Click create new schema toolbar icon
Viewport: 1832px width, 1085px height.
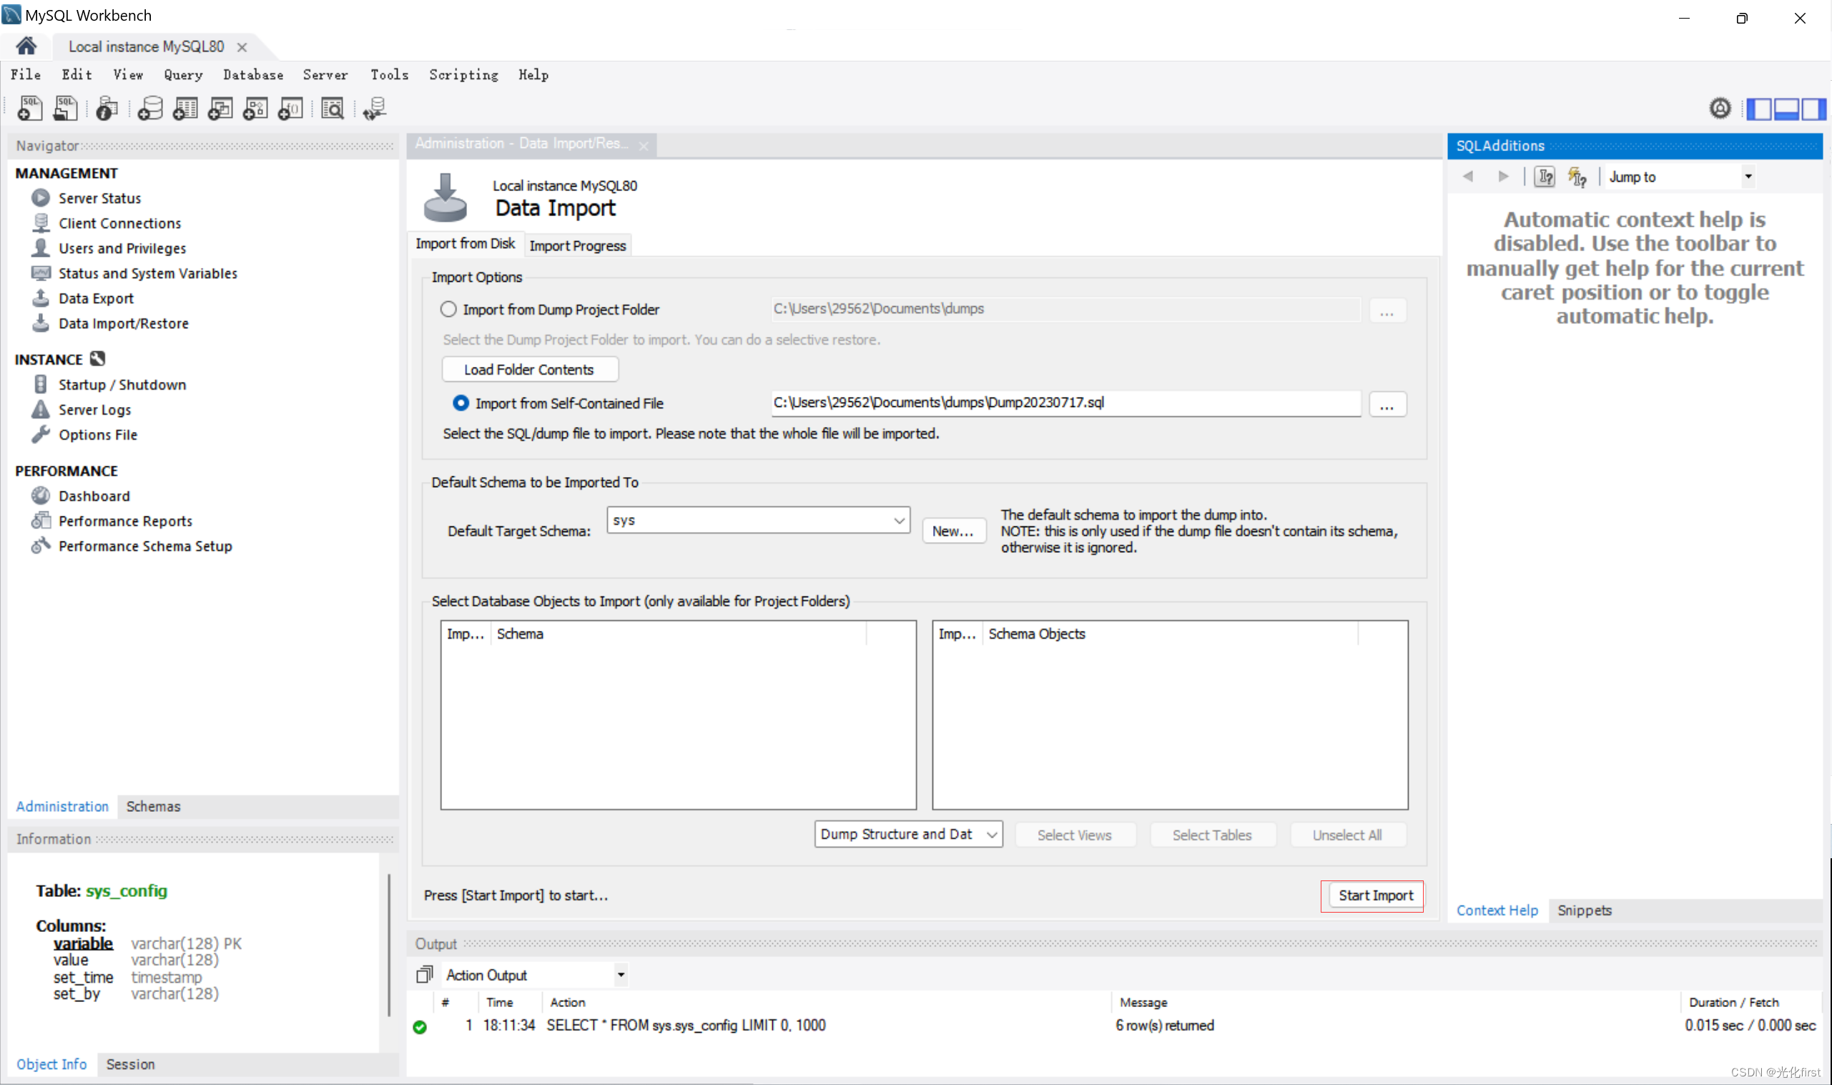pyautogui.click(x=149, y=108)
